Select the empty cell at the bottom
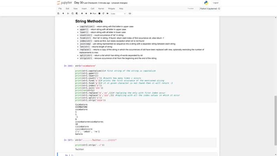The height and width of the screenshot is (156, 277). tap(145, 155)
